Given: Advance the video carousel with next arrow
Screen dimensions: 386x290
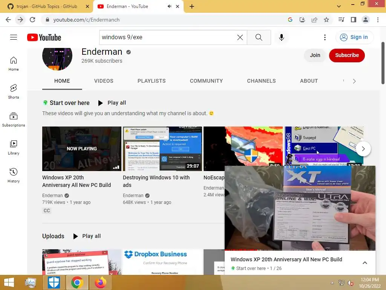Looking at the screenshot, I should [x=363, y=149].
